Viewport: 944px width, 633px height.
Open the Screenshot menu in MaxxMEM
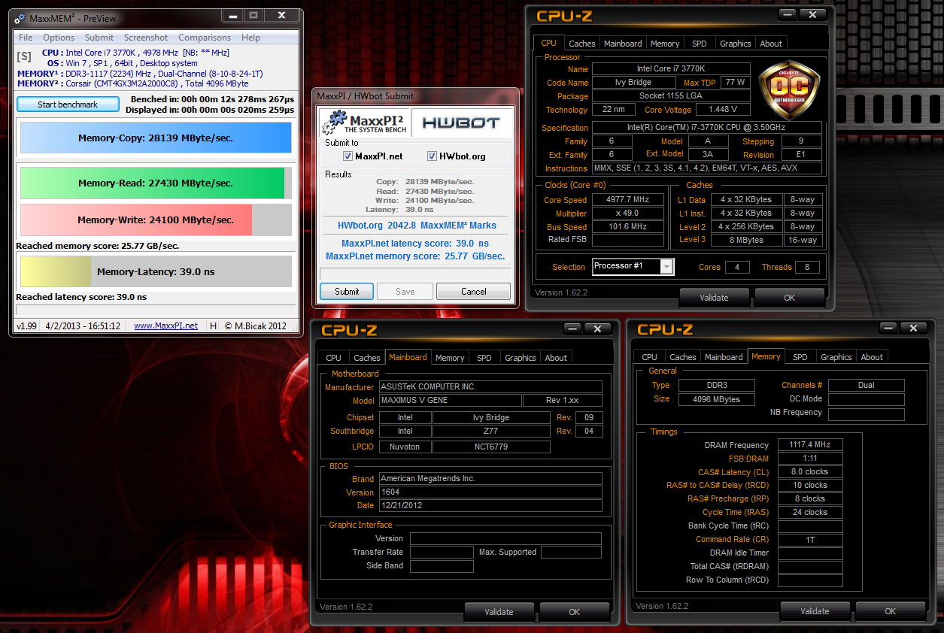[x=146, y=38]
